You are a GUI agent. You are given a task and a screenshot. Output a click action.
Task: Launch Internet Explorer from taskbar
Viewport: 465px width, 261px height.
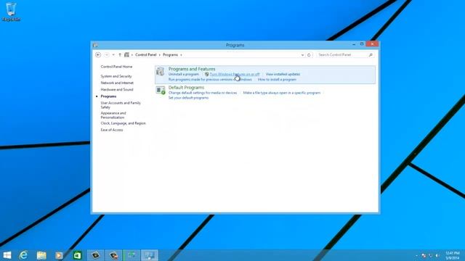[23, 255]
